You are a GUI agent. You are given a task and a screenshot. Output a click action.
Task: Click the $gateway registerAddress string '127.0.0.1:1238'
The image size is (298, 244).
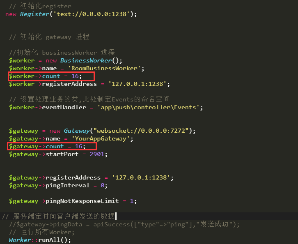(141, 177)
